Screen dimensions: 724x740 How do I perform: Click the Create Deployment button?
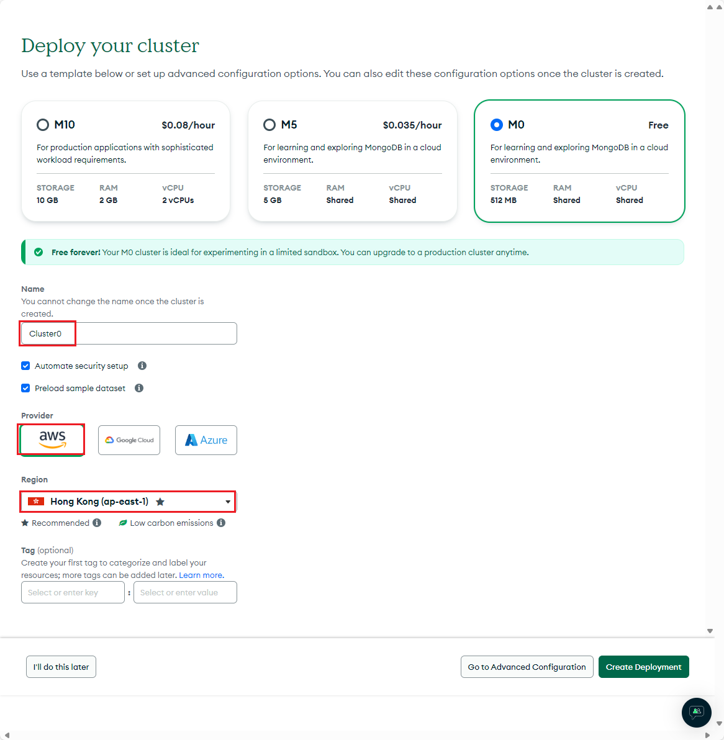(644, 667)
